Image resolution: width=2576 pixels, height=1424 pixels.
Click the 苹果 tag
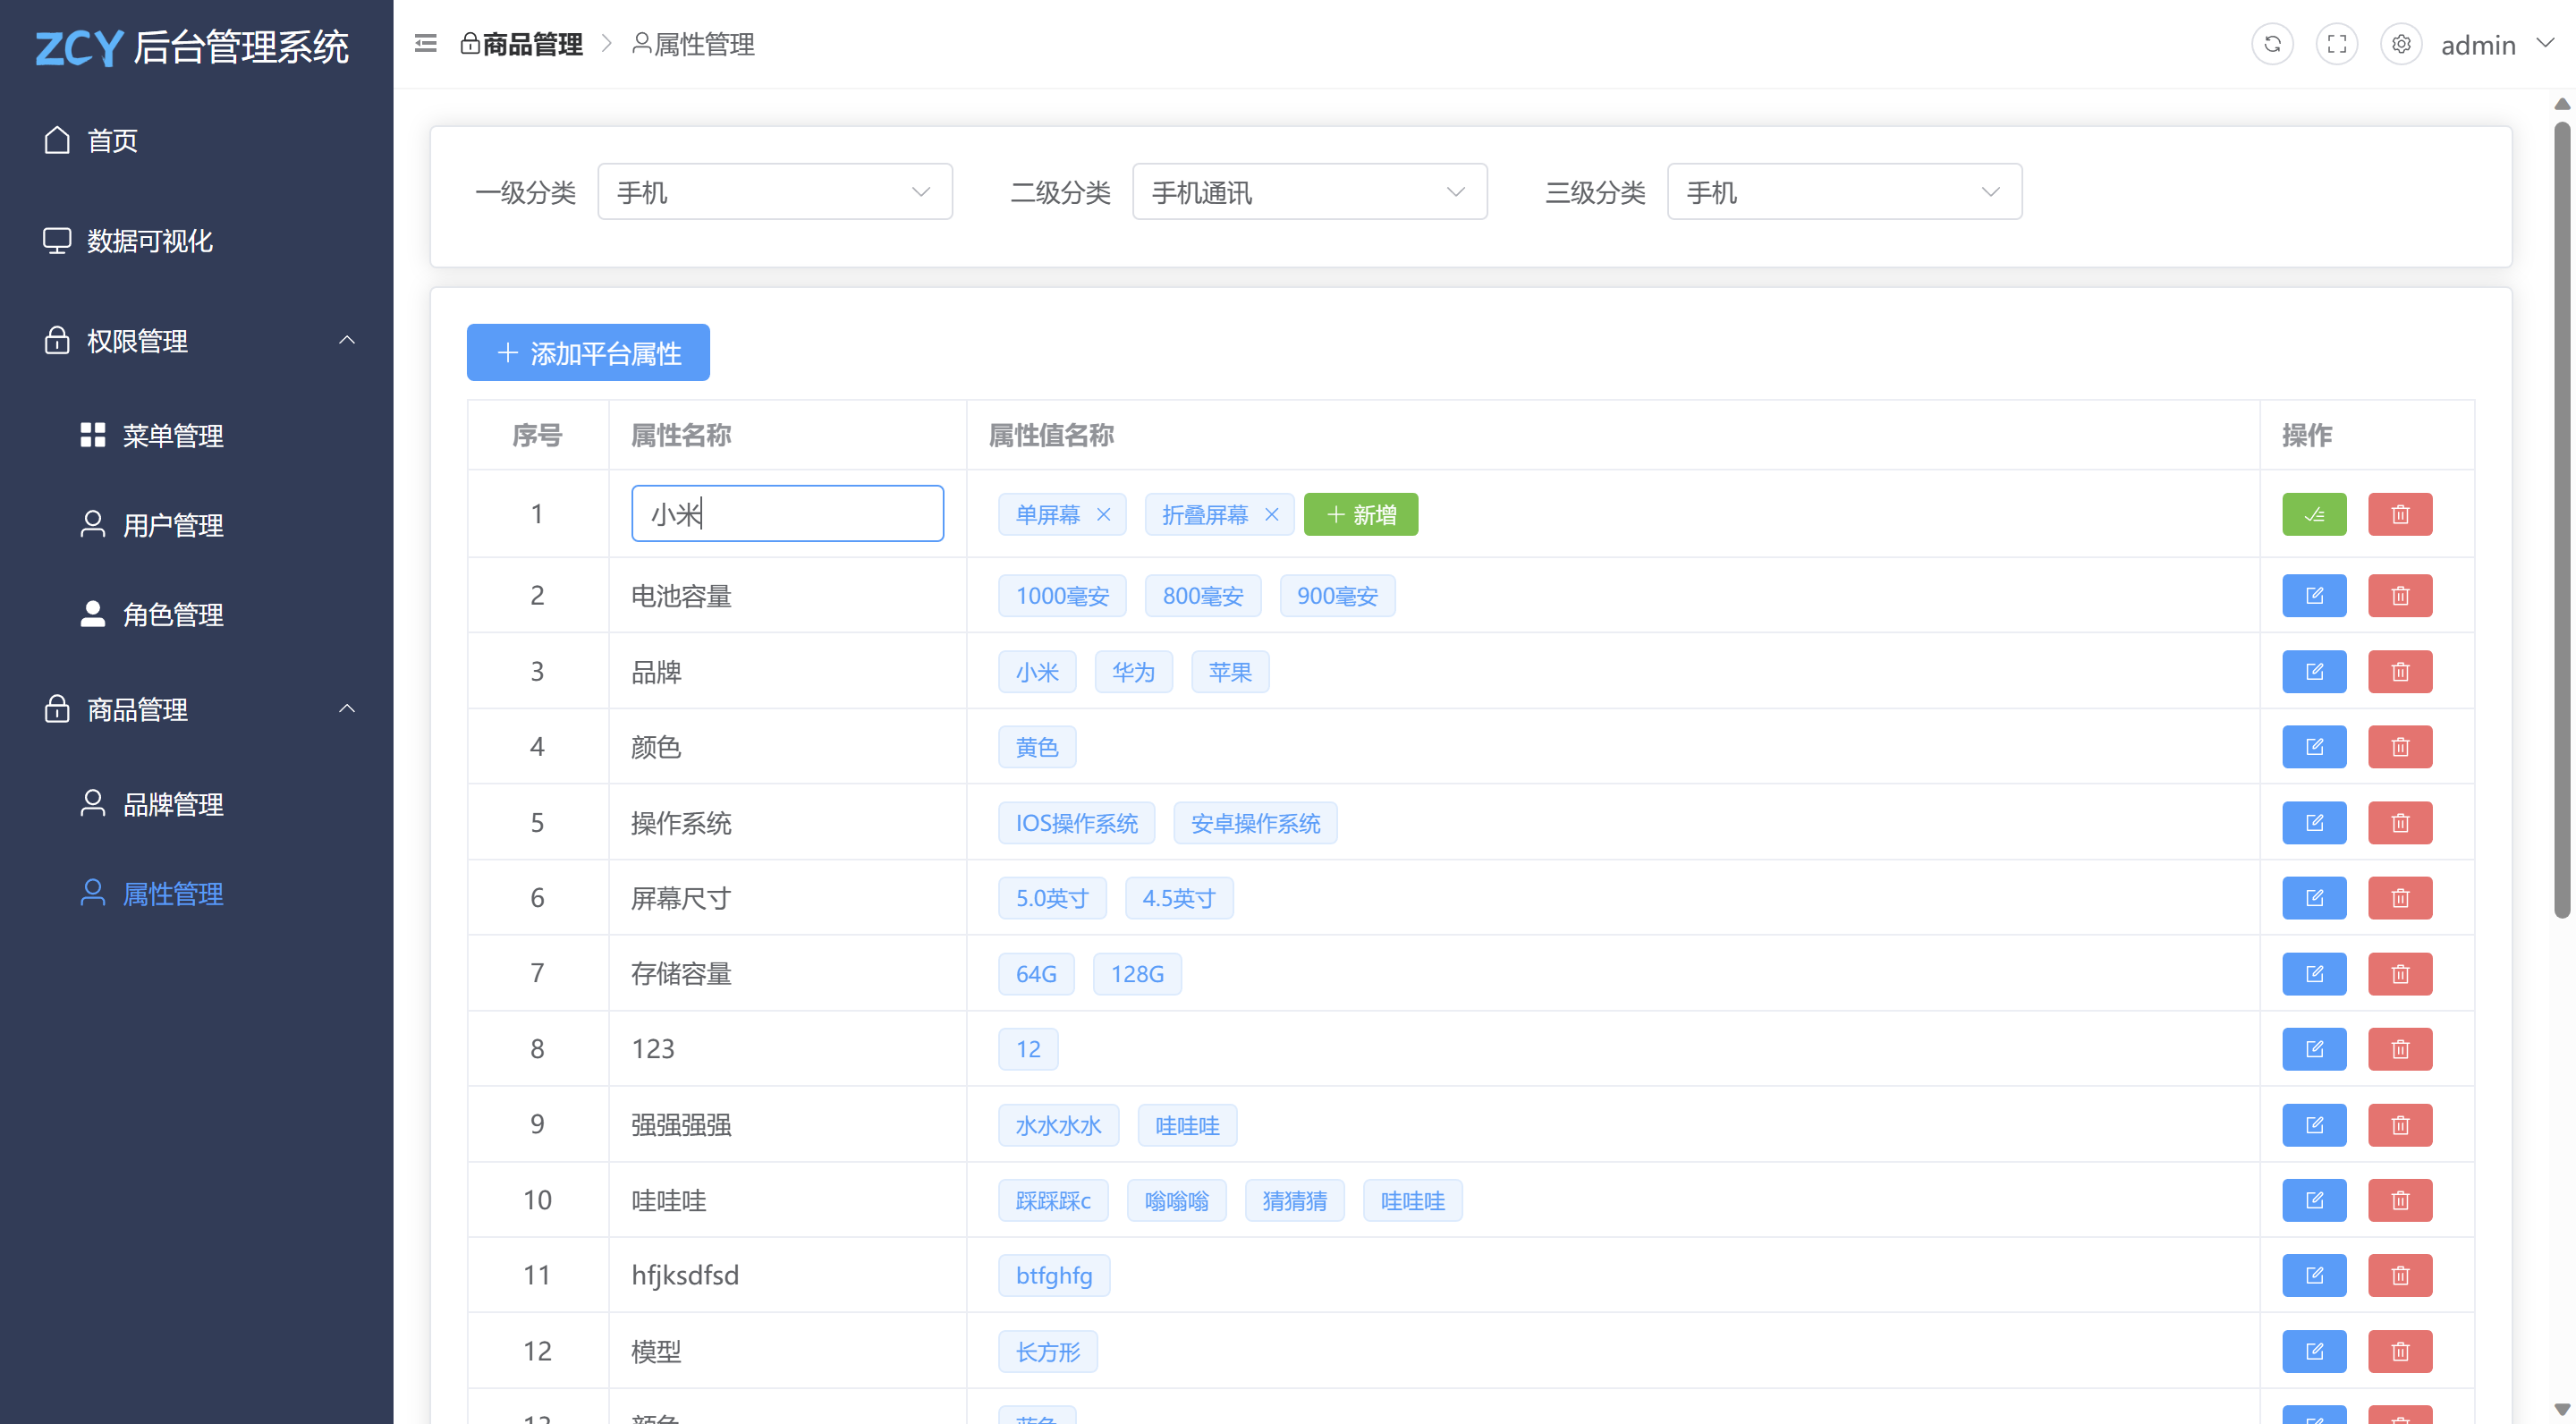point(1229,672)
